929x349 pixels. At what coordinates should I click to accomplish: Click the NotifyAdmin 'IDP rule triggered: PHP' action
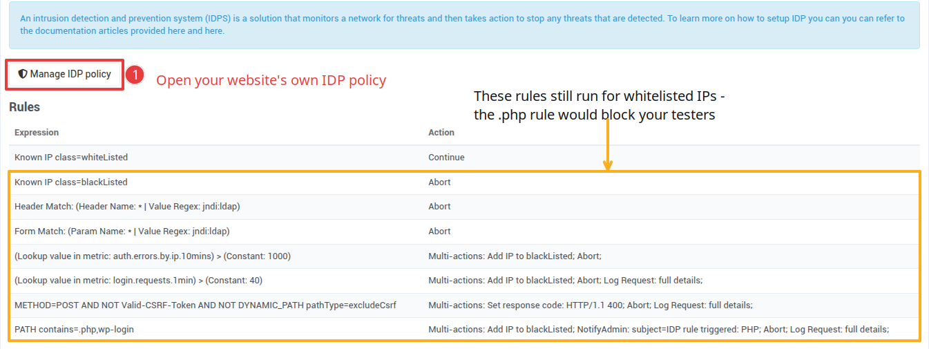click(x=658, y=329)
